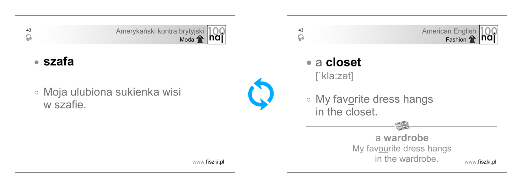Image resolution: width=522 pixels, height=188 pixels.
Task: Click the British flag icon
Action: (x=402, y=126)
